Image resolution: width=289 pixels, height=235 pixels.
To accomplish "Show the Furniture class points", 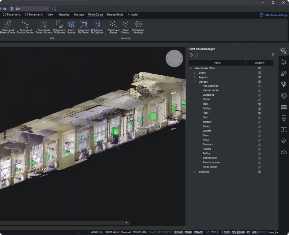I will point(259,144).
